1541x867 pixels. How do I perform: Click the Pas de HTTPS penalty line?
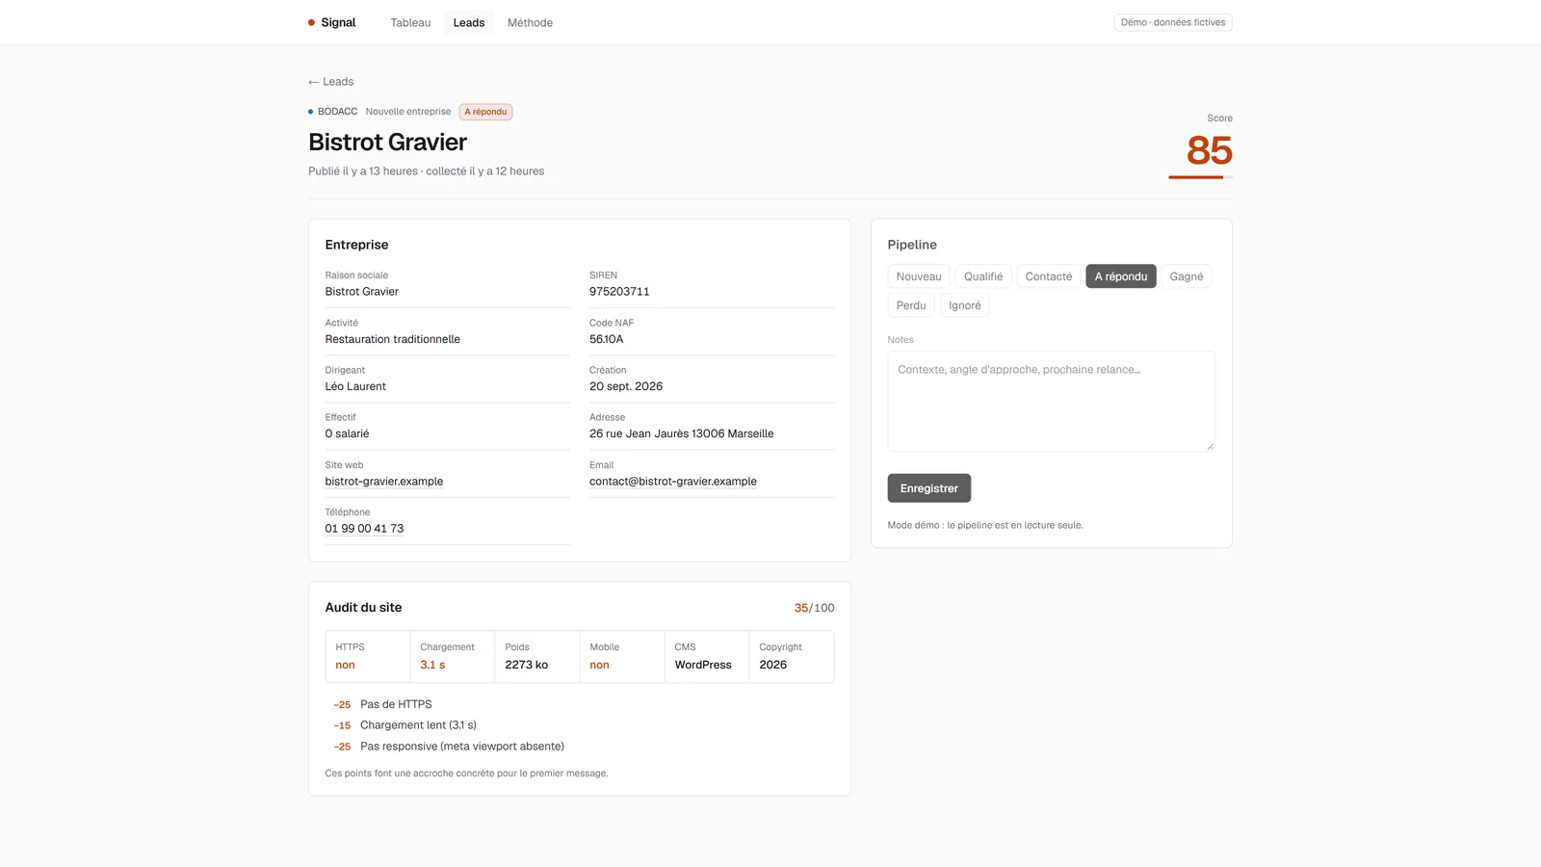coord(383,704)
